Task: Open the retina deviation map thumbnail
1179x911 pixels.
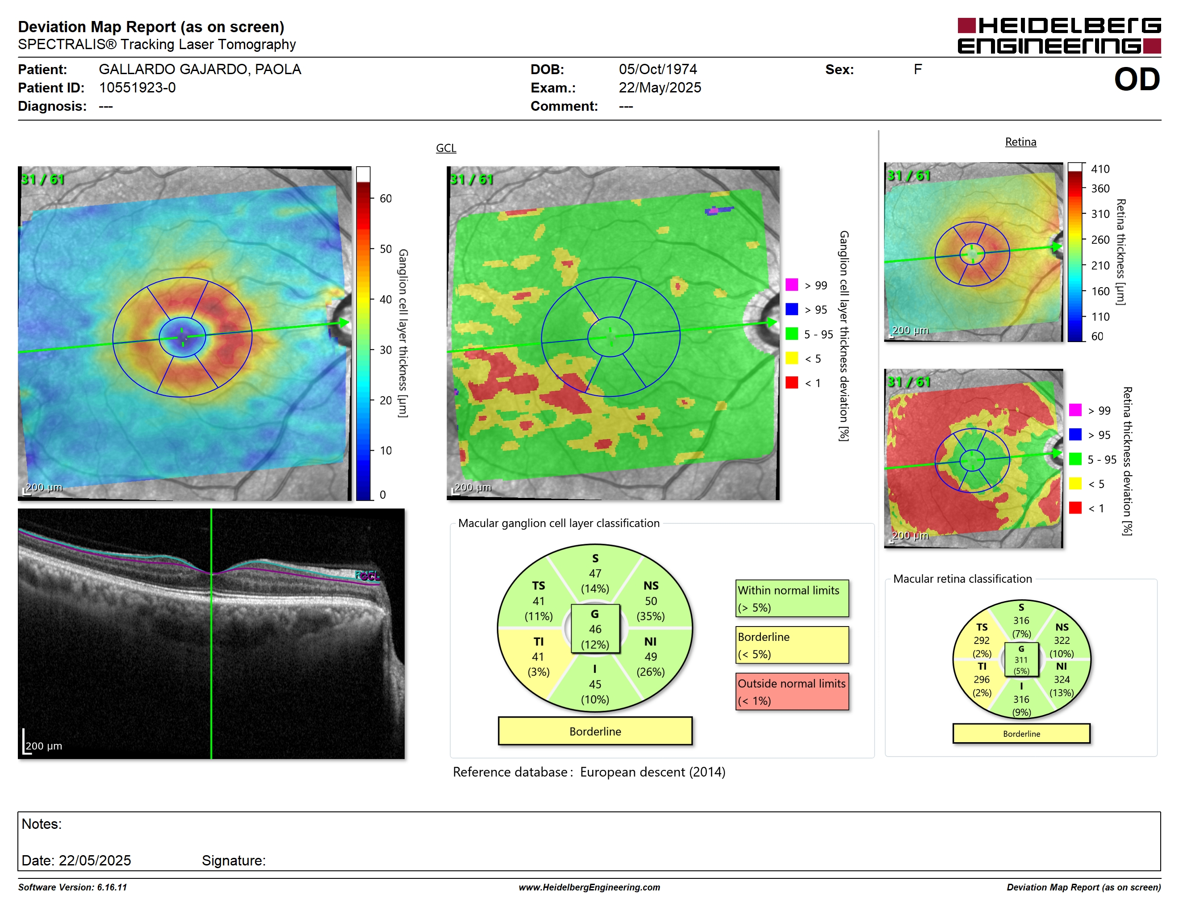Action: point(973,458)
